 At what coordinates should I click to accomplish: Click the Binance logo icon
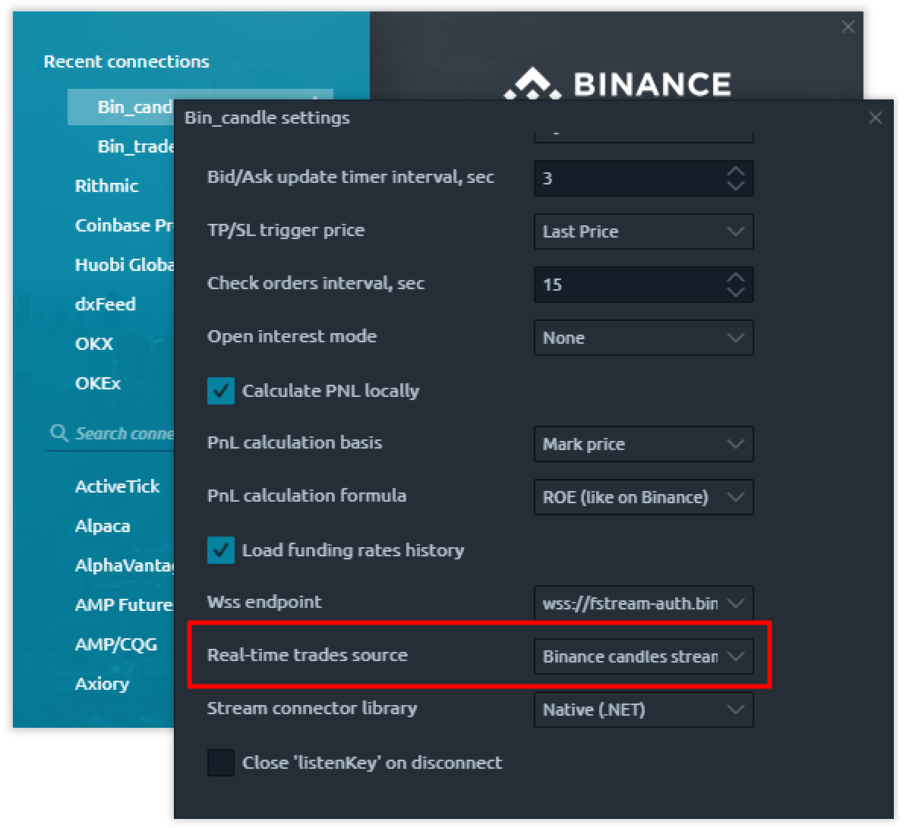[x=533, y=84]
